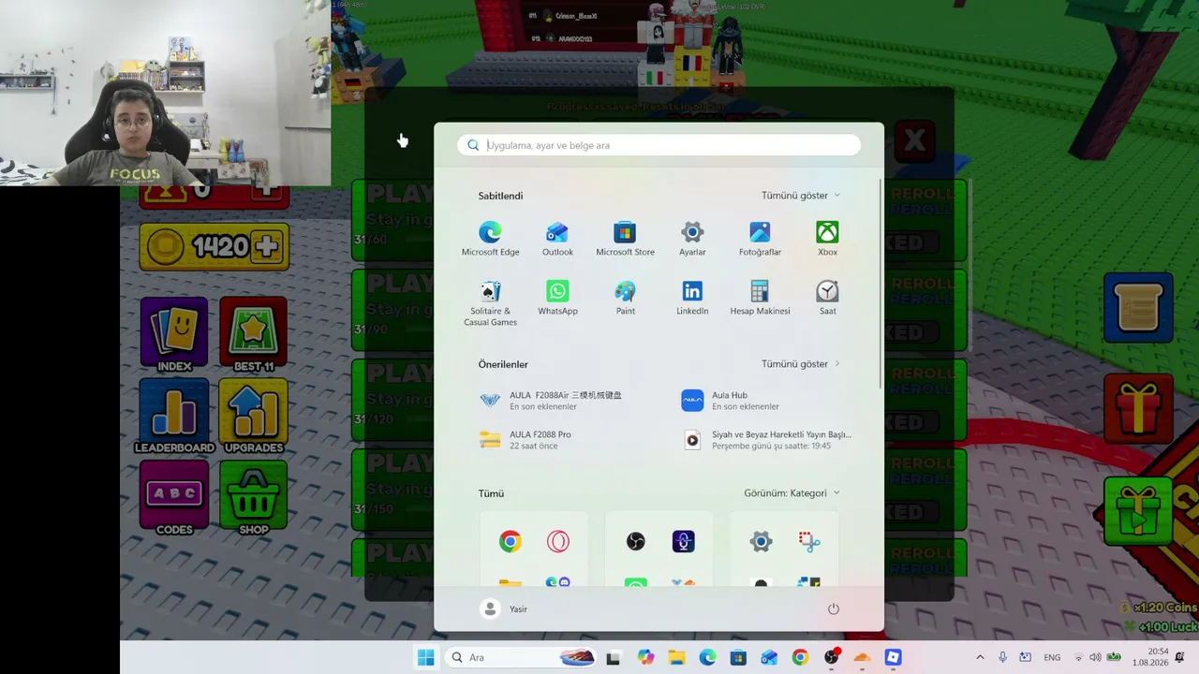
Task: Click the Tümü section heading
Action: point(491,493)
